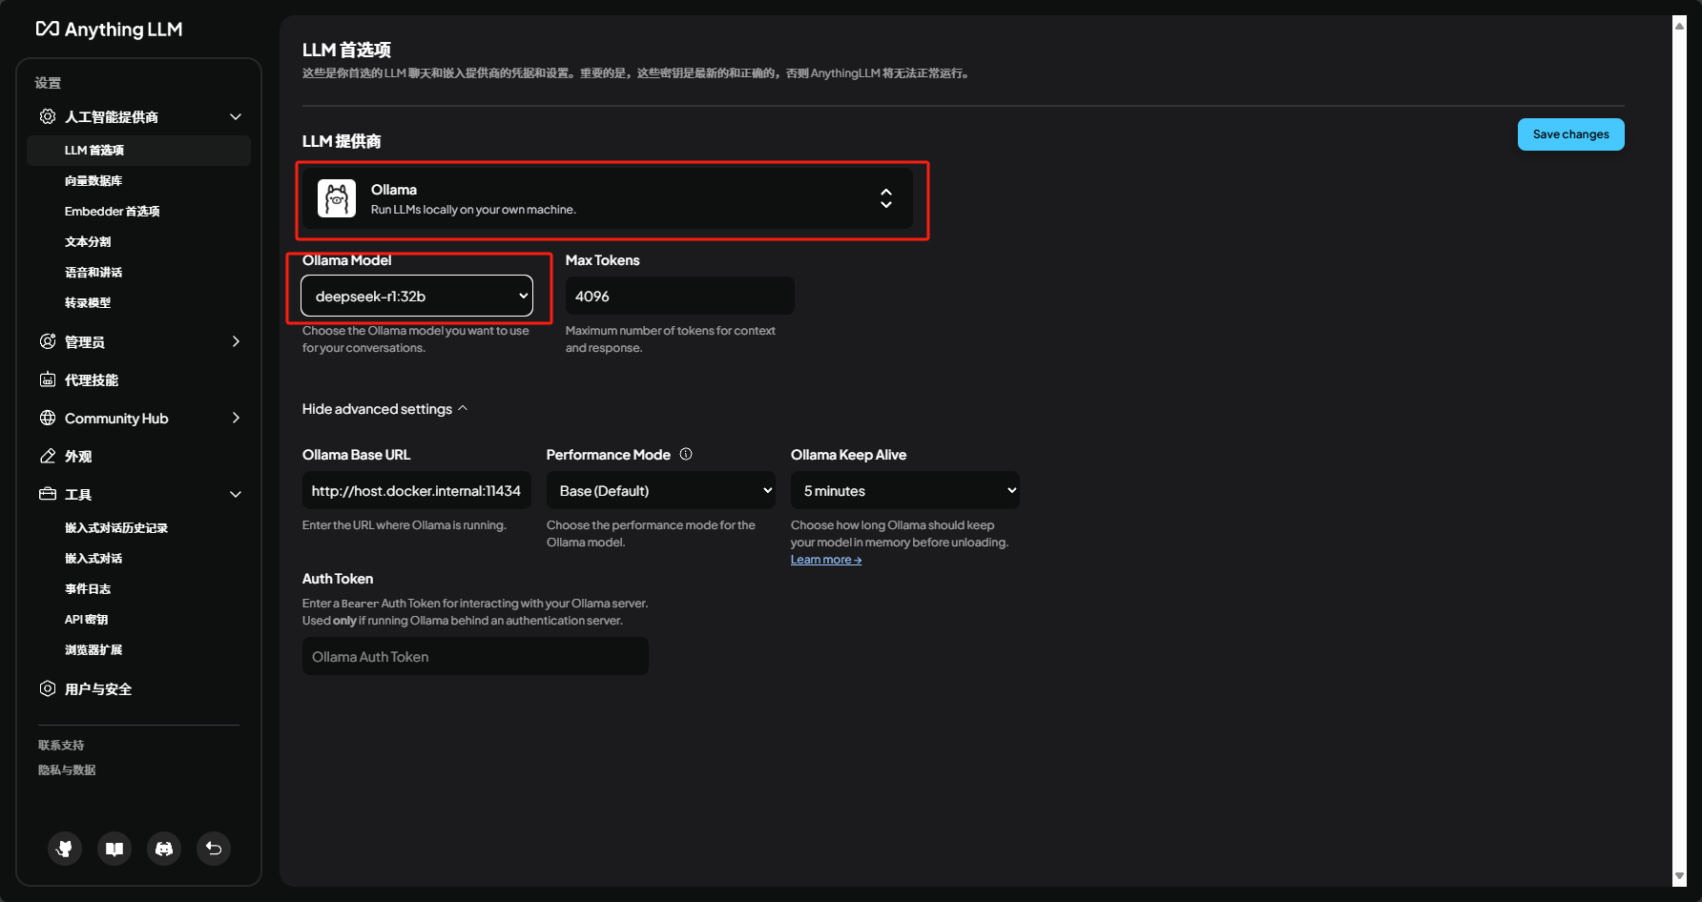Click the Performance Mode info icon

[x=686, y=455]
